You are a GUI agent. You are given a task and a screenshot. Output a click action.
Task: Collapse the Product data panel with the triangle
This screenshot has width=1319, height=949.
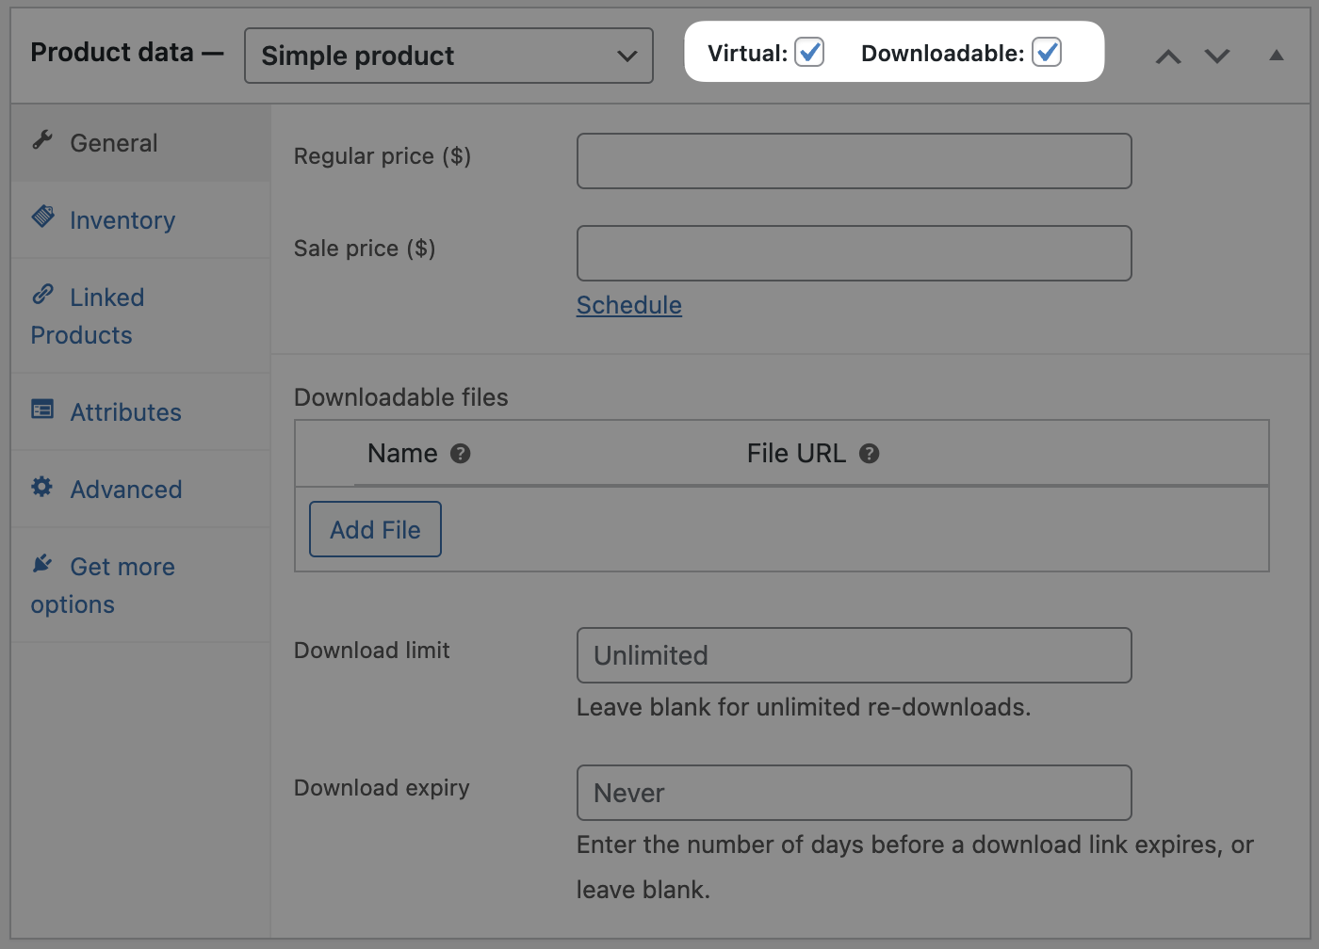[1277, 56]
